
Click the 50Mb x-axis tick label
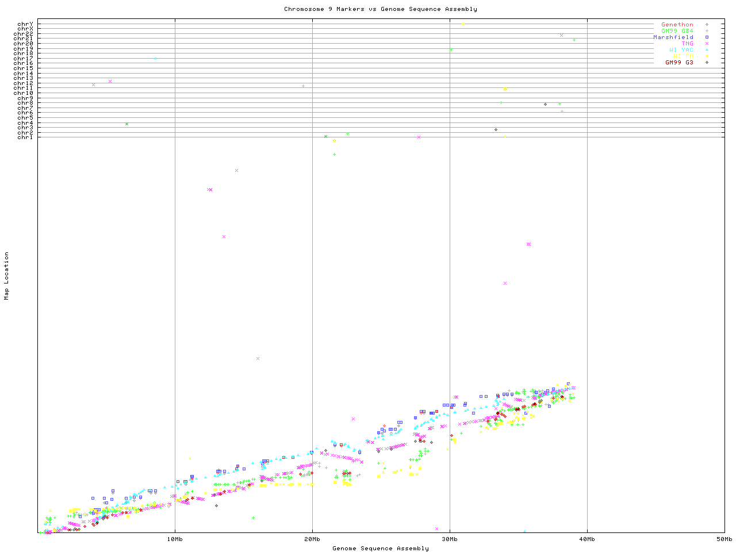pos(724,539)
